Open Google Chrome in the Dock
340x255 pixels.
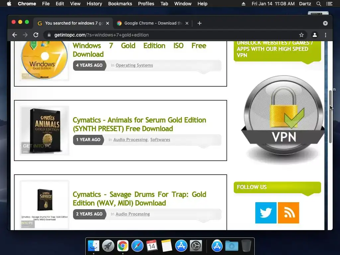click(123, 246)
